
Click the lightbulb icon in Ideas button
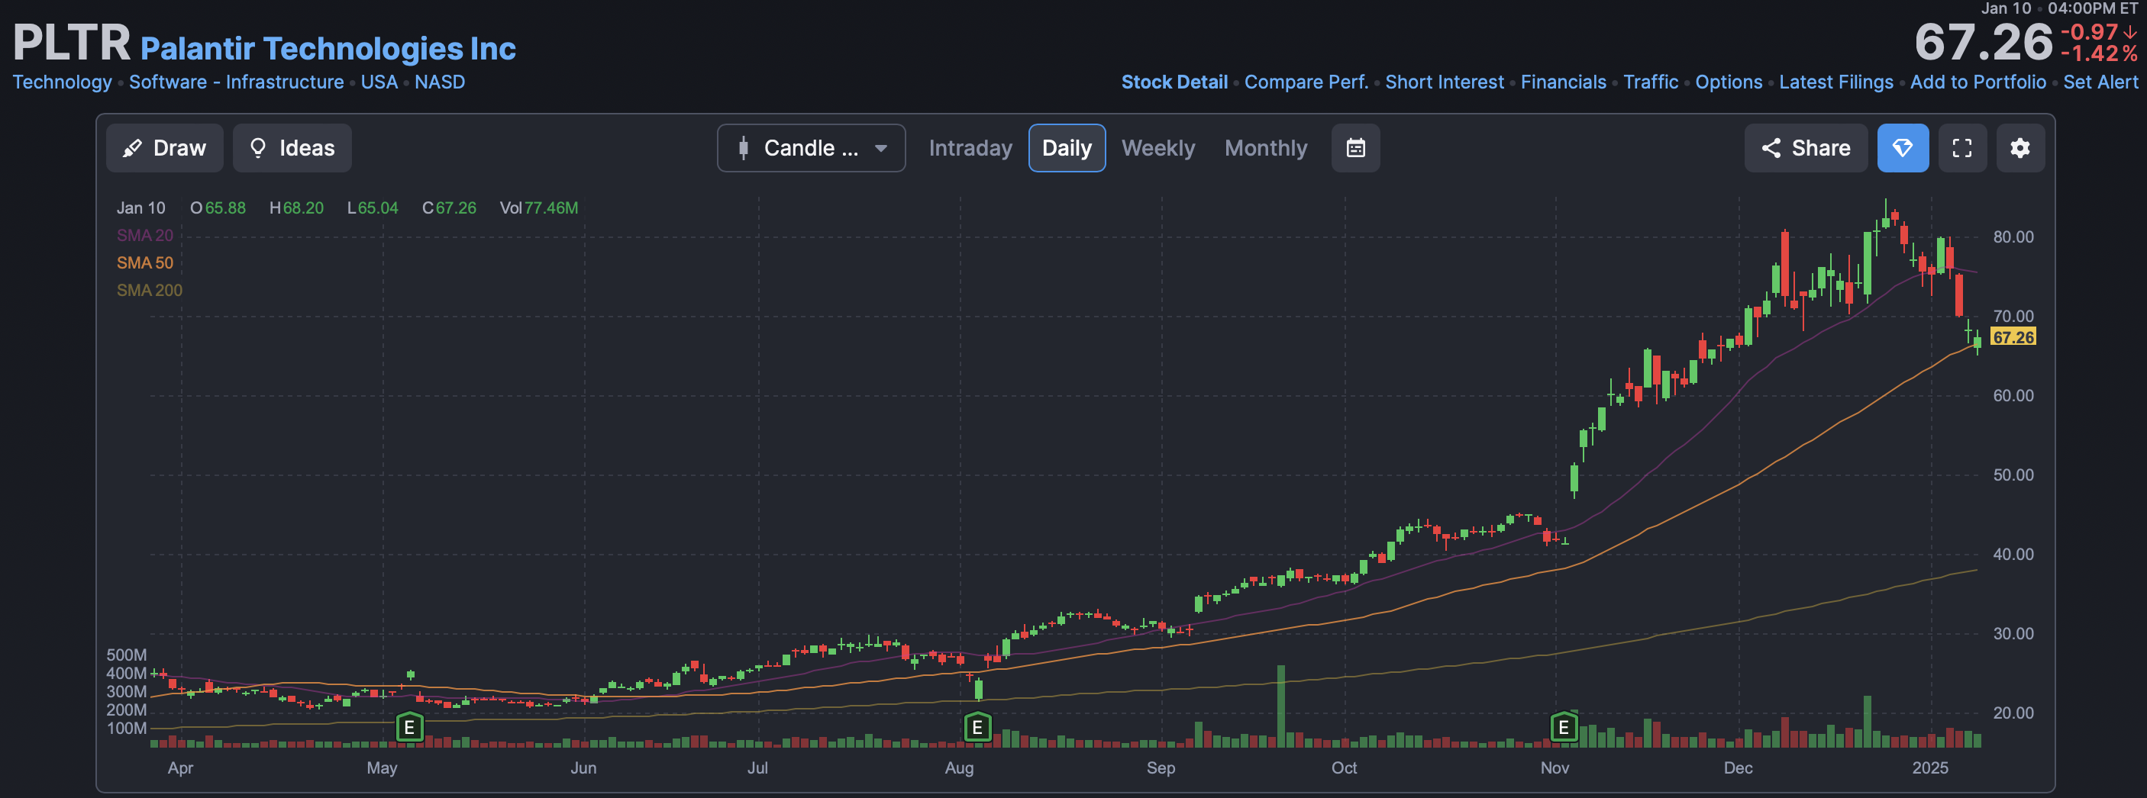tap(258, 148)
